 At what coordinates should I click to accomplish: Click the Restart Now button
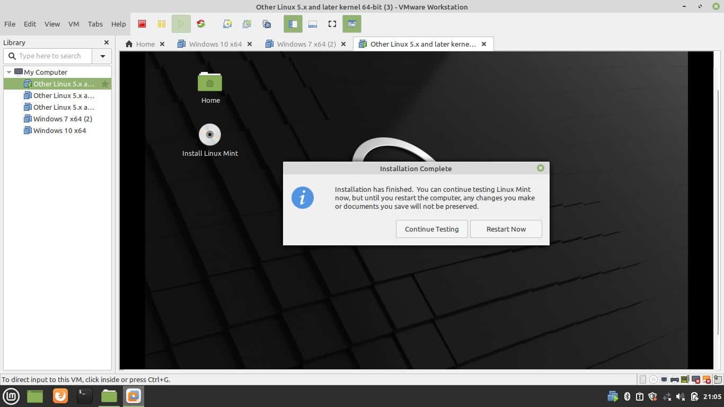506,229
